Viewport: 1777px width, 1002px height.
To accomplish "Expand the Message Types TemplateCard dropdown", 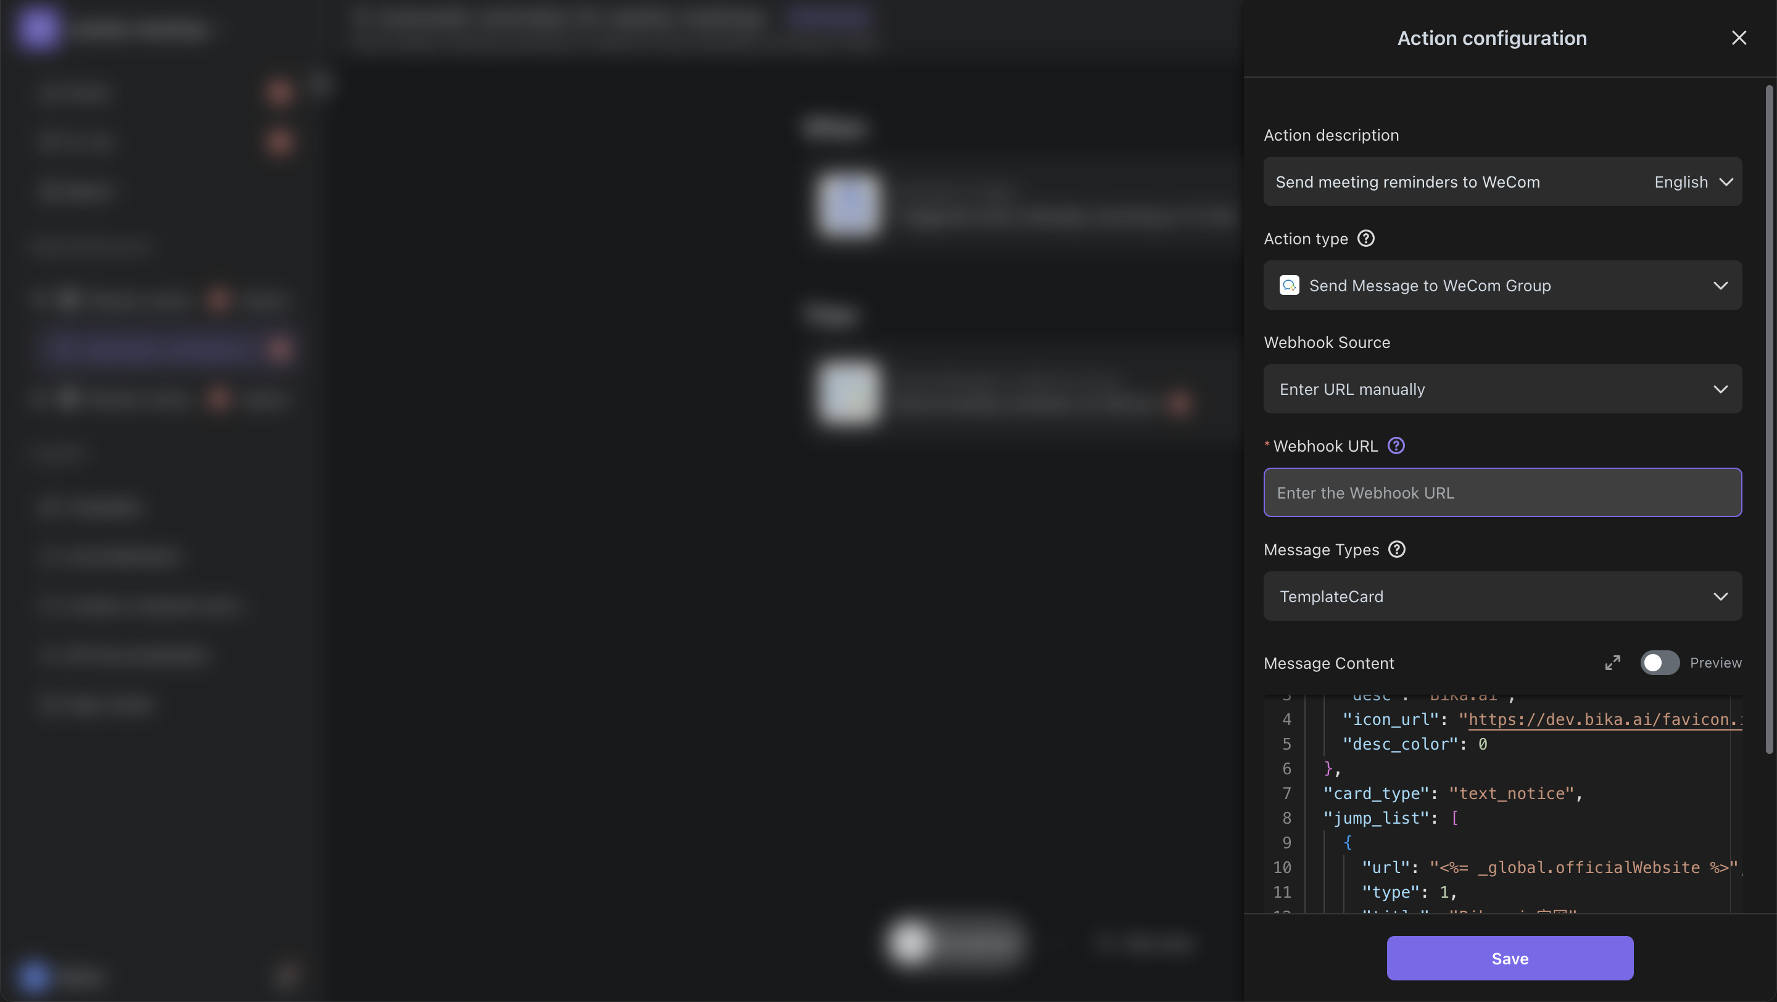I will [x=1502, y=595].
